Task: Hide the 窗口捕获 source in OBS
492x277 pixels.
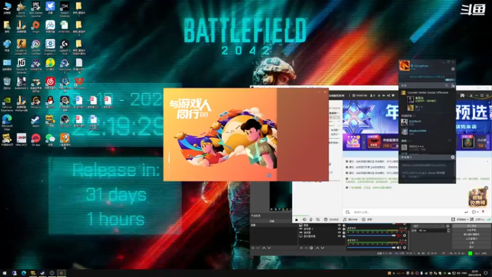Action: [x=339, y=233]
